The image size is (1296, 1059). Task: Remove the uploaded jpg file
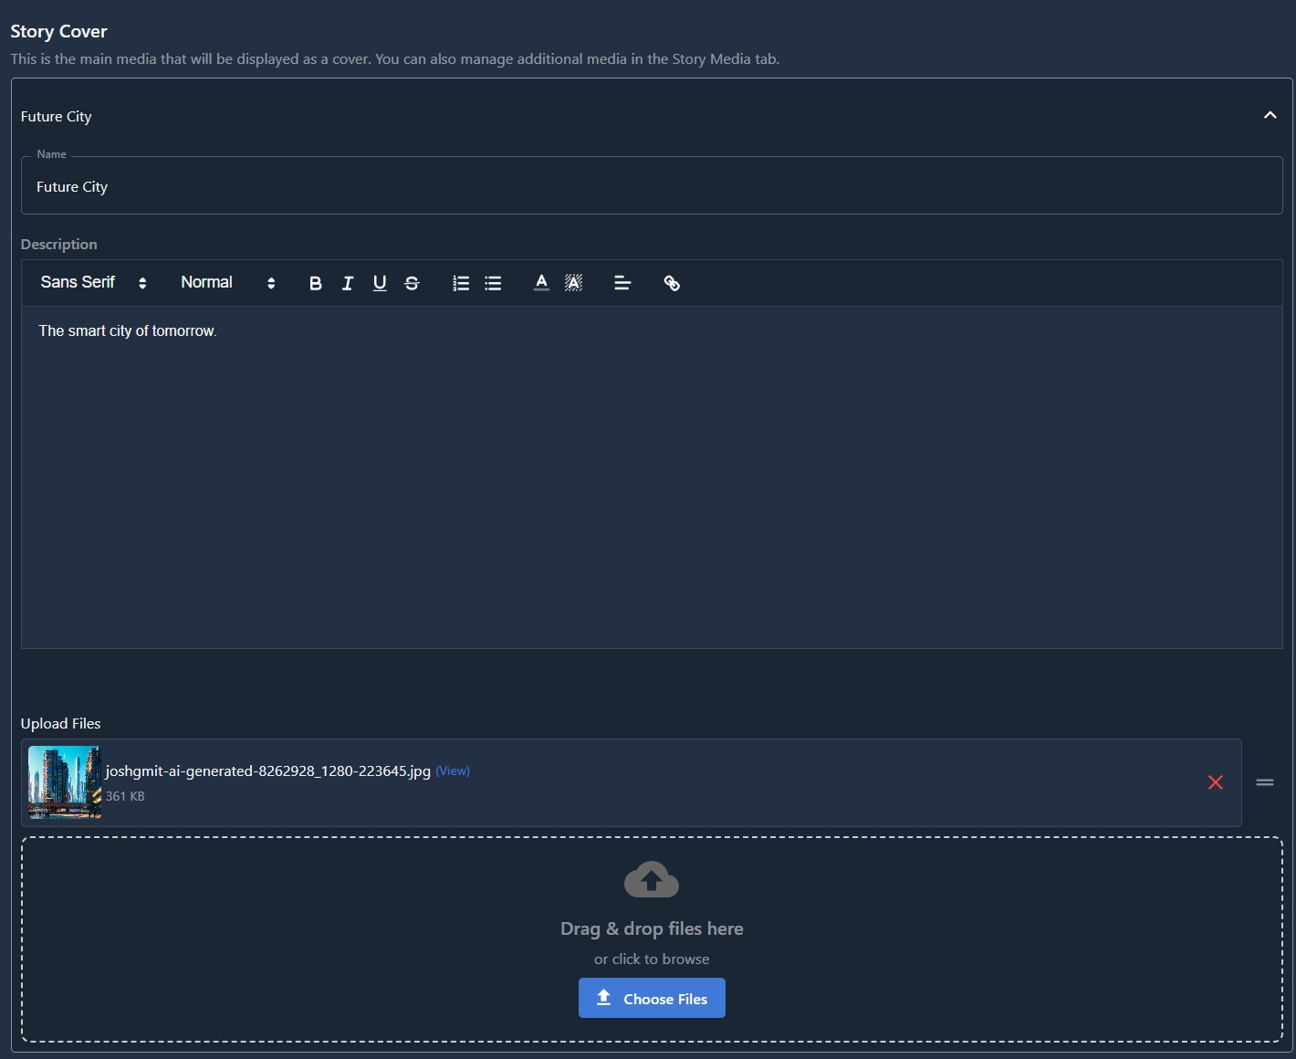coord(1215,782)
